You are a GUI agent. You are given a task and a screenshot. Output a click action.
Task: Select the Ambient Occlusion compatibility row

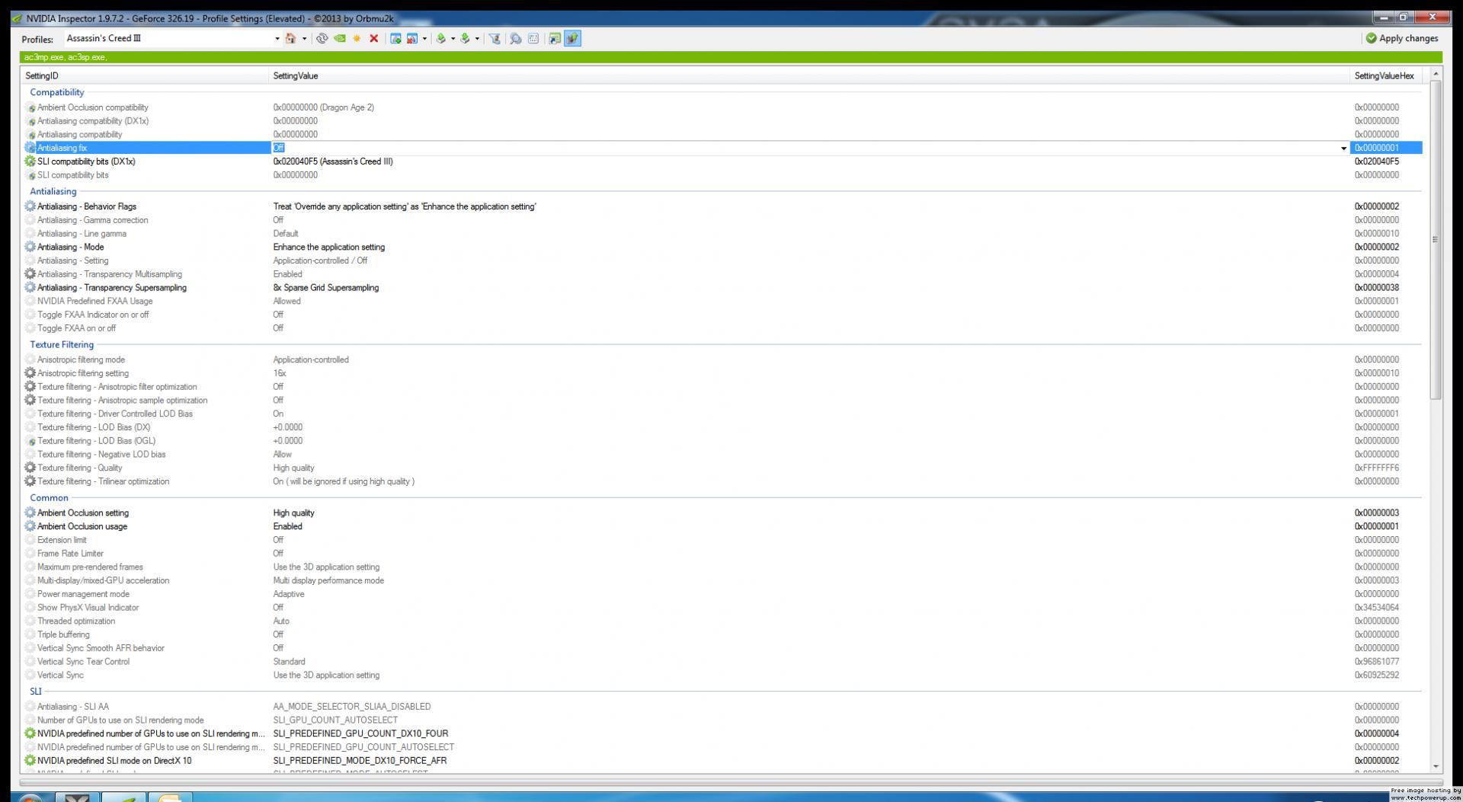[722, 107]
